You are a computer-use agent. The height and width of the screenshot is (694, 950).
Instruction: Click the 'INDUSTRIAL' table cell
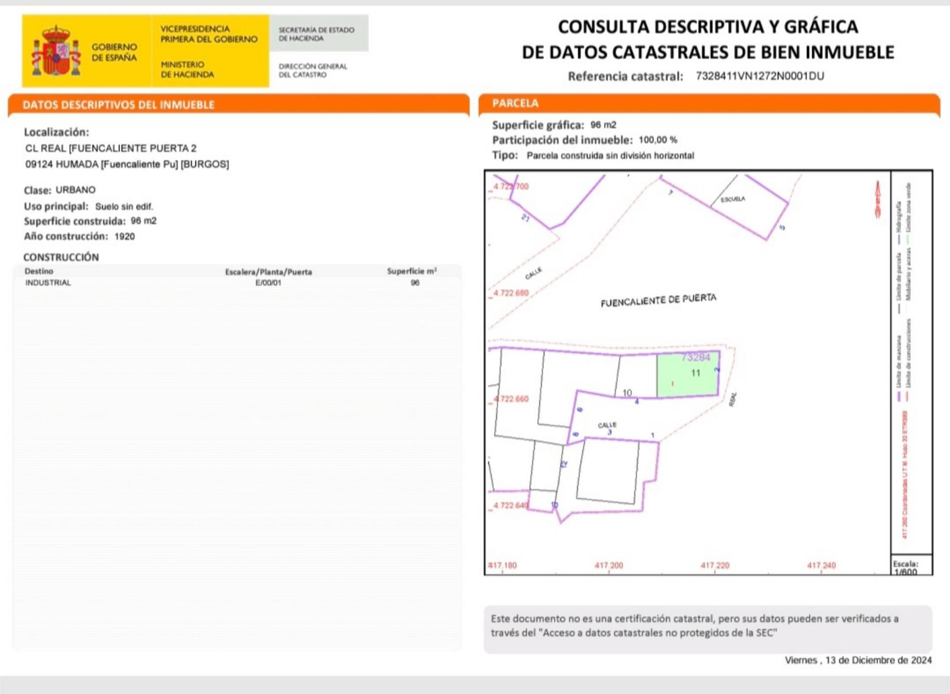tap(48, 283)
